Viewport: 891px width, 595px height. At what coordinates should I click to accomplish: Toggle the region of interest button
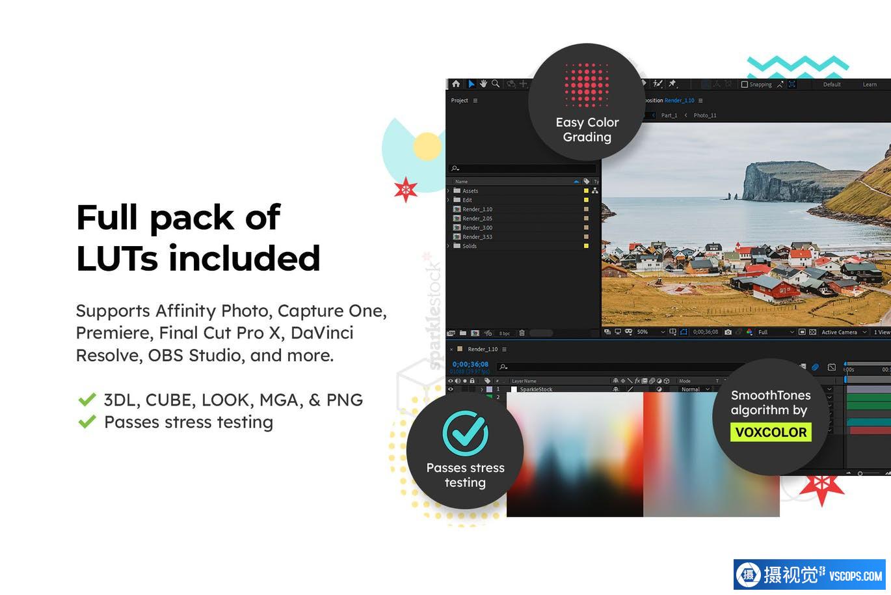click(684, 332)
